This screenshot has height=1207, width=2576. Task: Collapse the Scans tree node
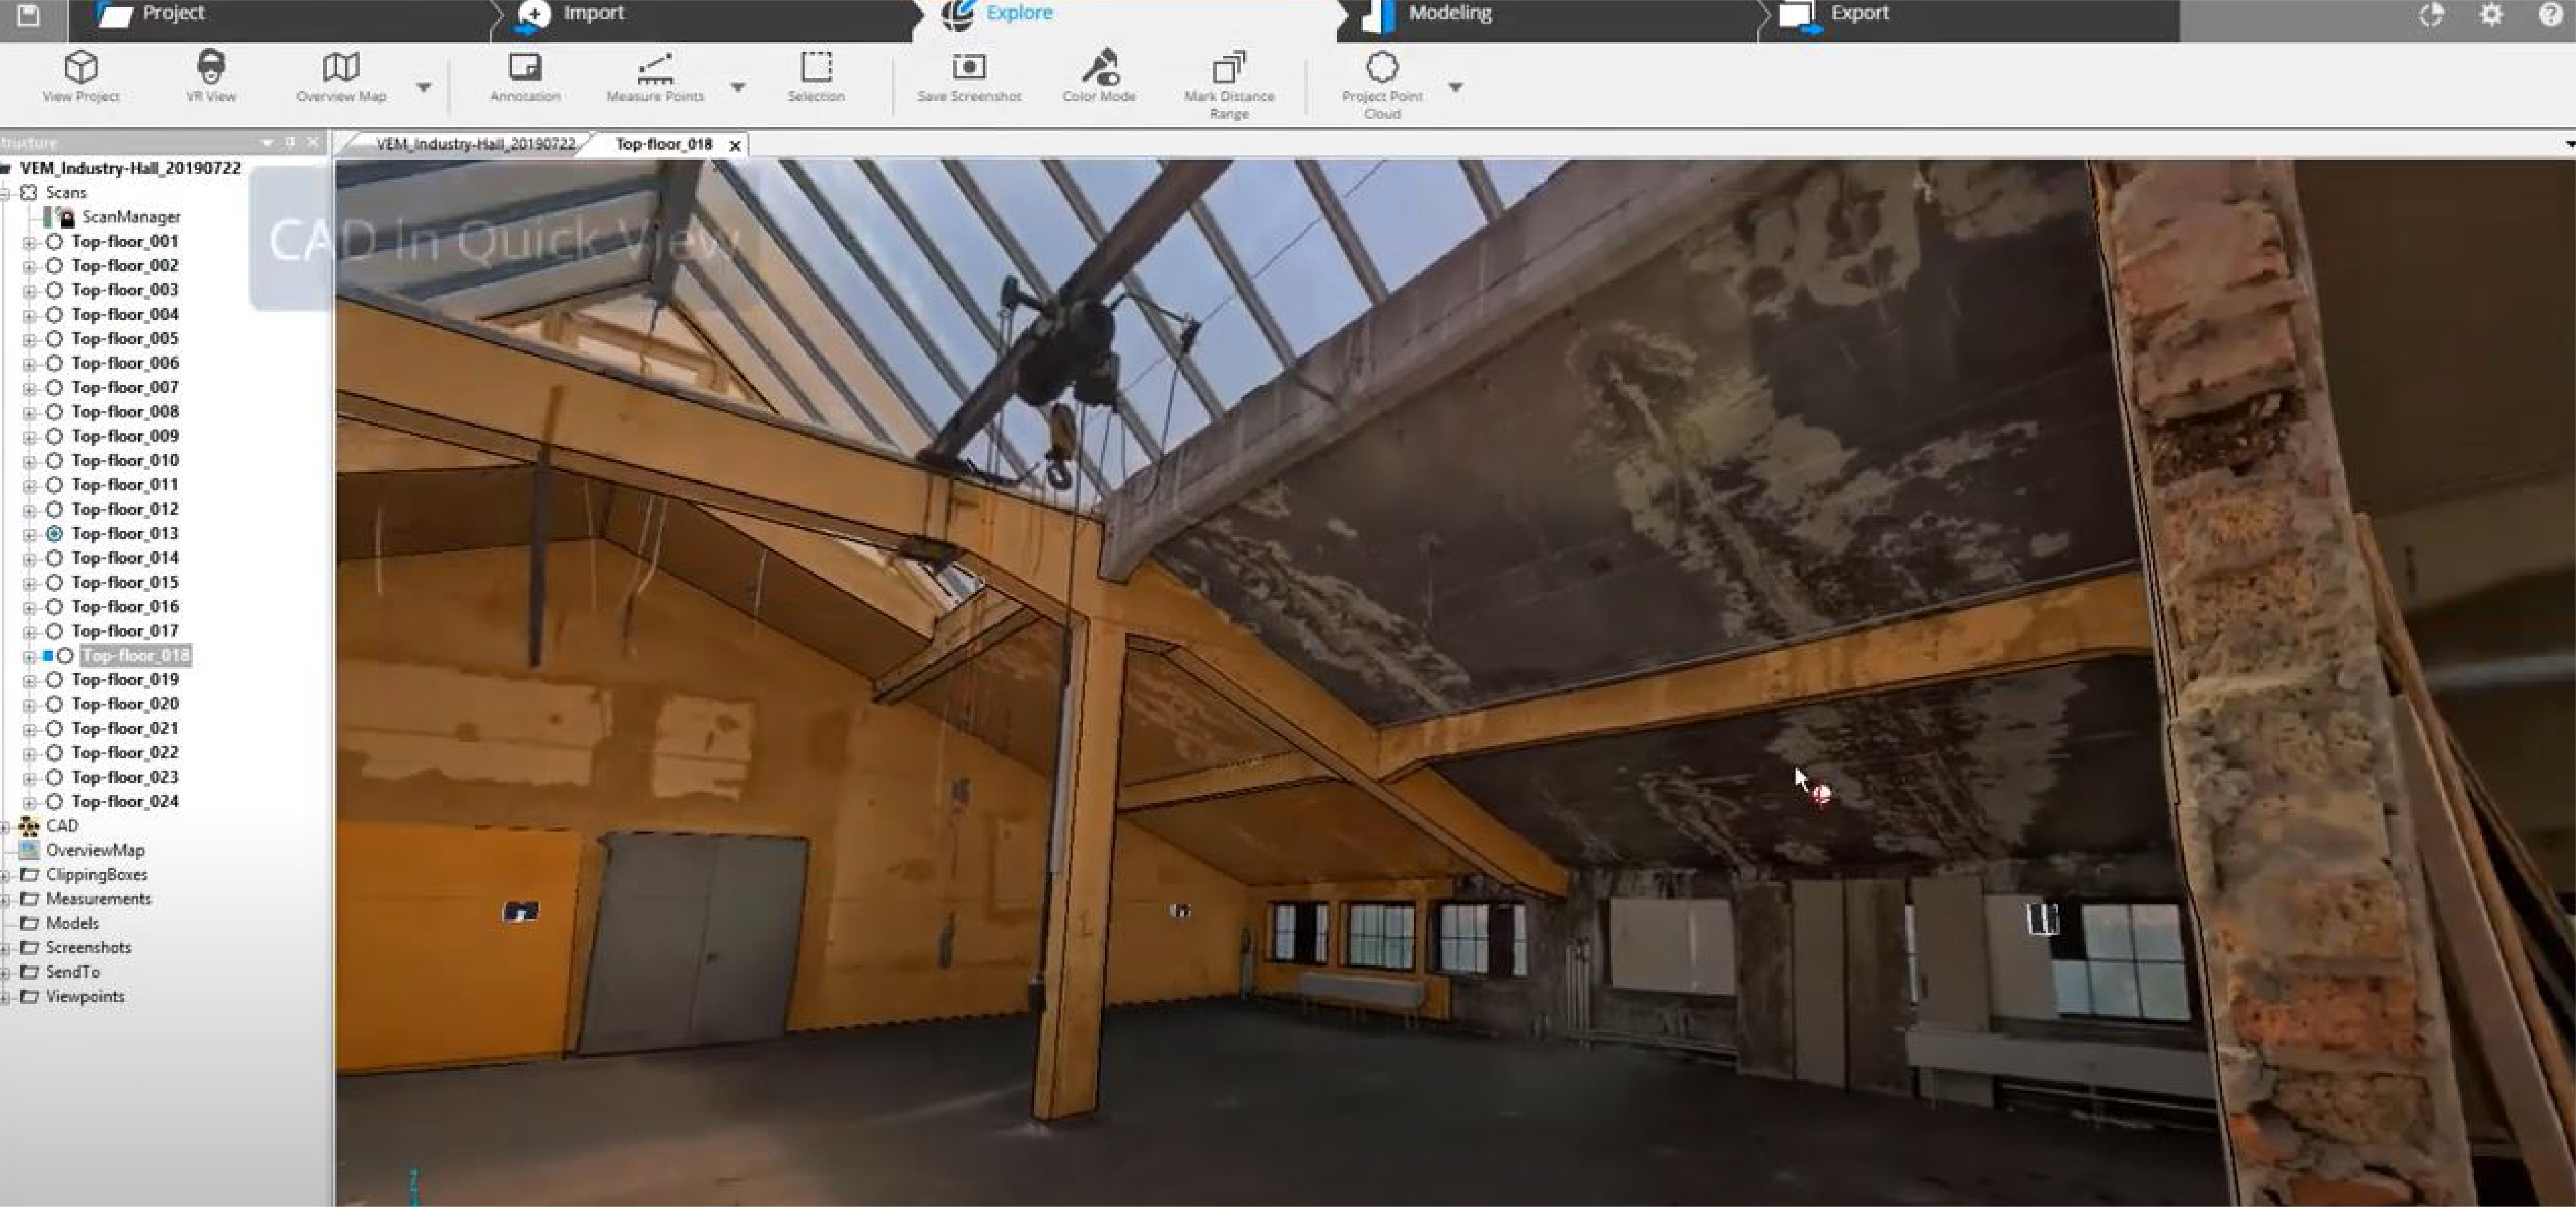tap(4, 194)
